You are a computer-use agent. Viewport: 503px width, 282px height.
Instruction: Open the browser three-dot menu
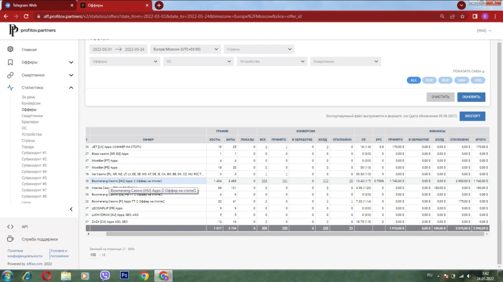coord(495,16)
